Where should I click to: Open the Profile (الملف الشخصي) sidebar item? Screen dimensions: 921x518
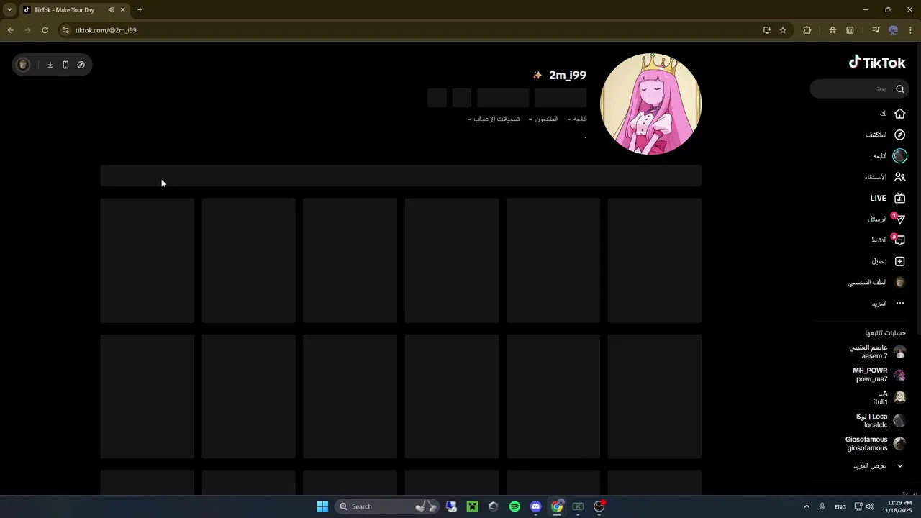click(x=876, y=283)
